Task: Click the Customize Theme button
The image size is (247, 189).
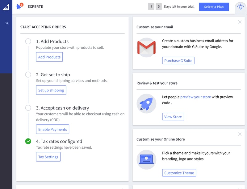Action: 179,173
